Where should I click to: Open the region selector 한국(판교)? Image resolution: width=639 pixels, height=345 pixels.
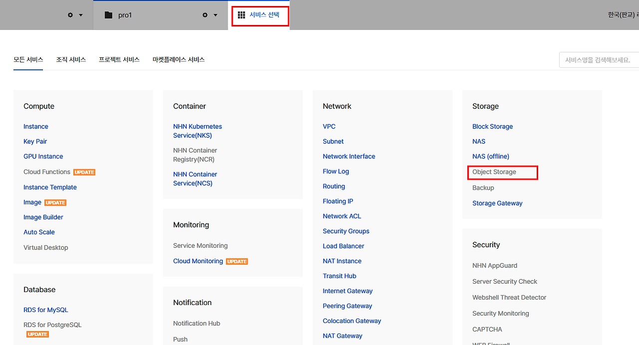pos(623,15)
